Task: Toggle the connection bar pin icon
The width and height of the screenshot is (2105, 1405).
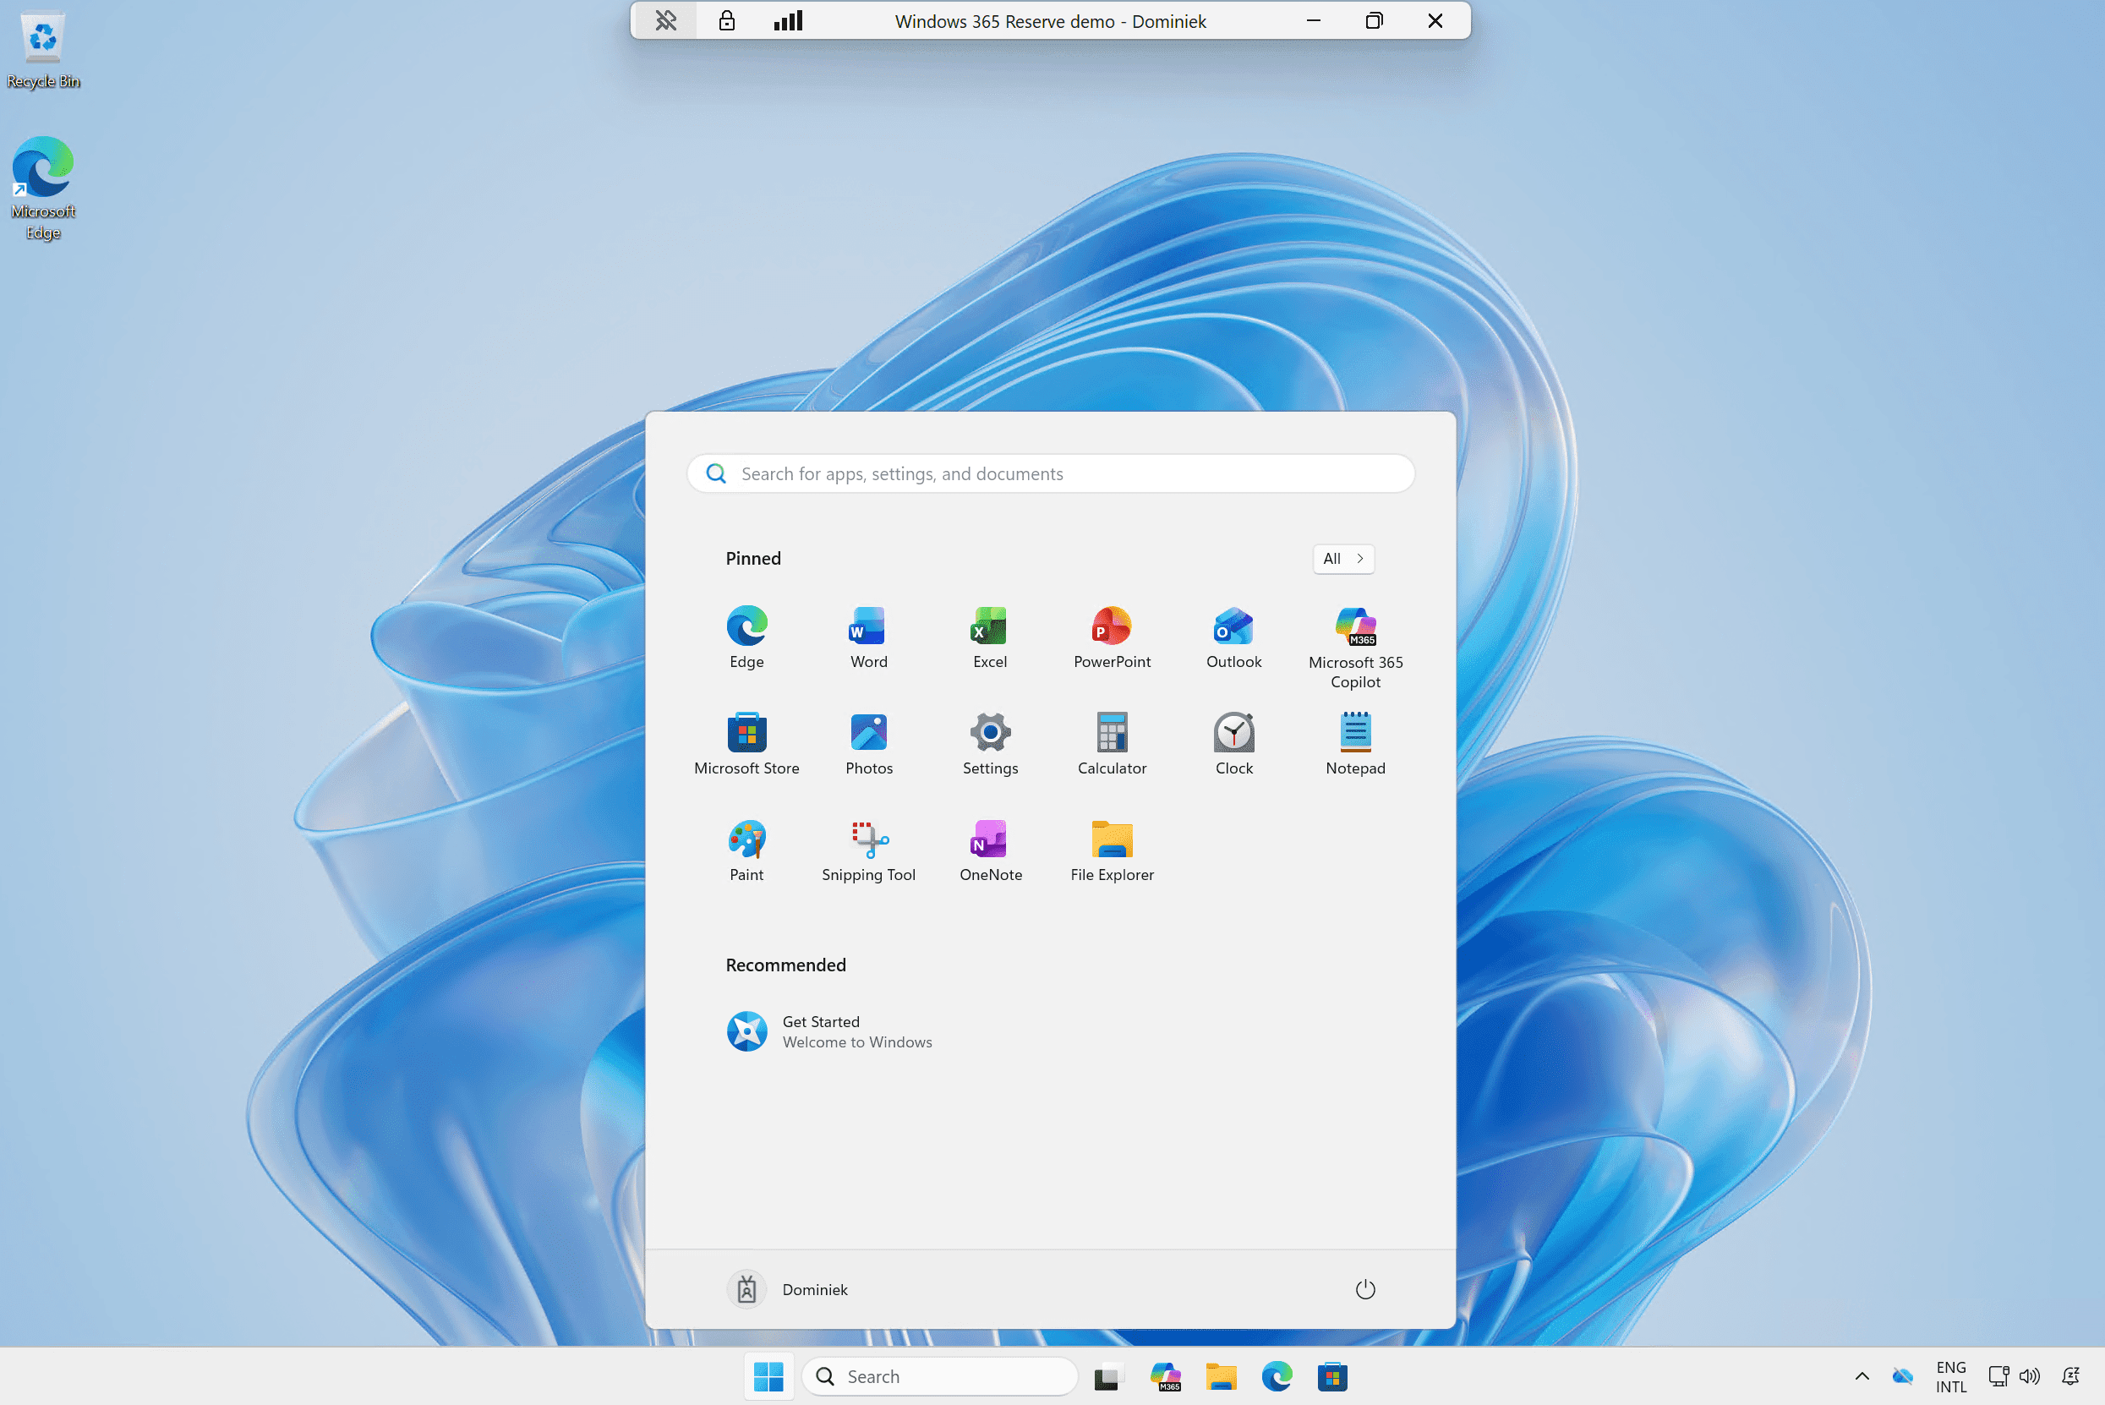Action: [x=665, y=20]
